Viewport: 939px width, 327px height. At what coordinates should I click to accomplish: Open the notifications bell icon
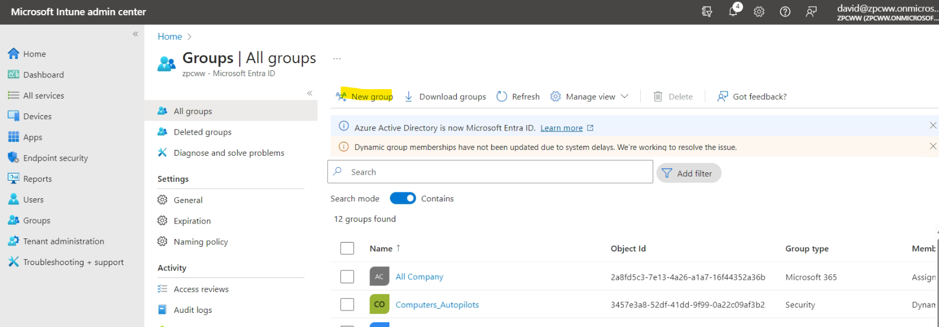click(x=733, y=12)
